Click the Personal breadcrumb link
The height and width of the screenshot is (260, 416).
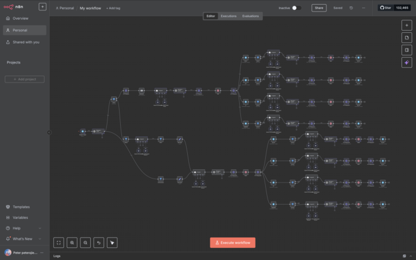[x=65, y=8]
